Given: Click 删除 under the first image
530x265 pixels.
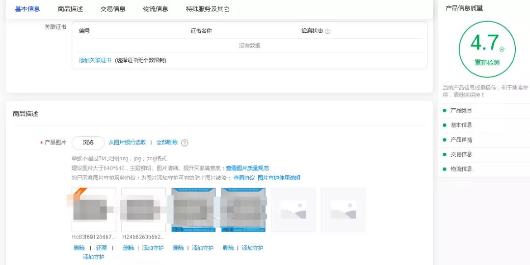Looking at the screenshot, I should [79, 248].
